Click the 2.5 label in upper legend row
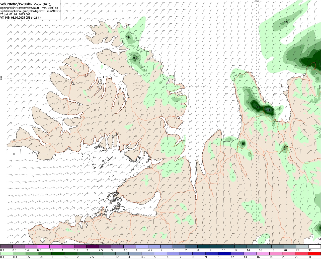Image resolution: width=321 pixels, height=259 pixels. click(101, 250)
